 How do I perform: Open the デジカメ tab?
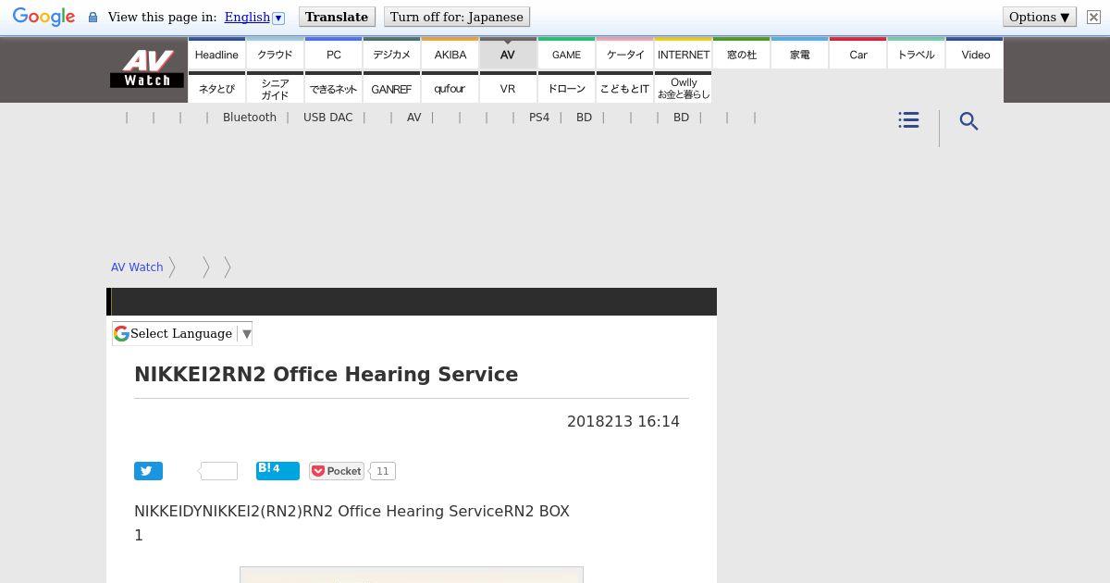tap(391, 55)
